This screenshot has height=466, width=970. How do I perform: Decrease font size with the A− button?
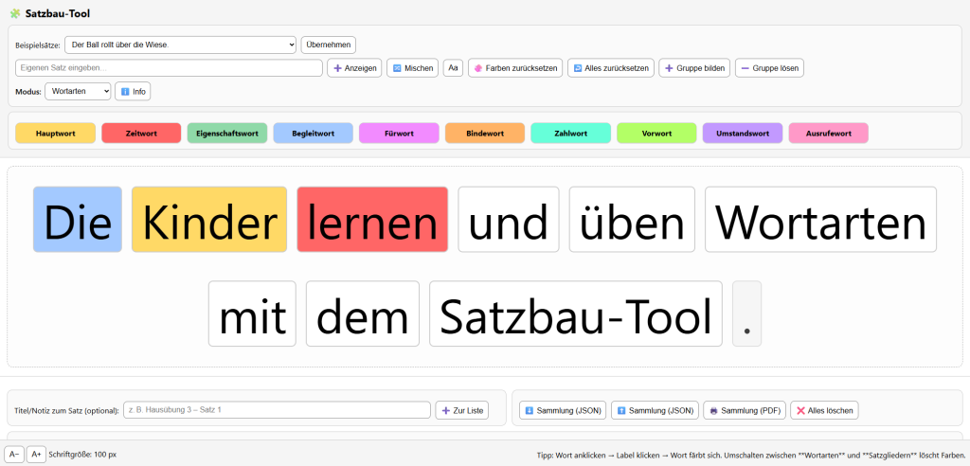pos(14,454)
